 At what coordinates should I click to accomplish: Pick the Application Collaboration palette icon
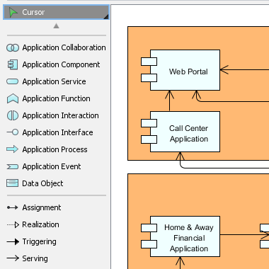click(13, 47)
